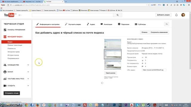Click the search magnifier button
191x107 pixels.
pos(118,15)
